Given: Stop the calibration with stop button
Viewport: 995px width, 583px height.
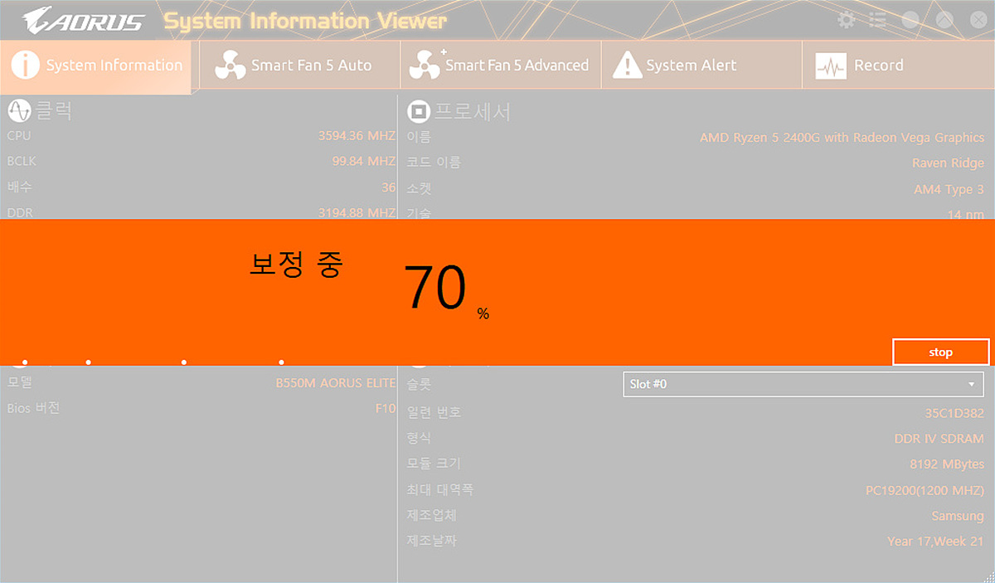Looking at the screenshot, I should coord(941,352).
